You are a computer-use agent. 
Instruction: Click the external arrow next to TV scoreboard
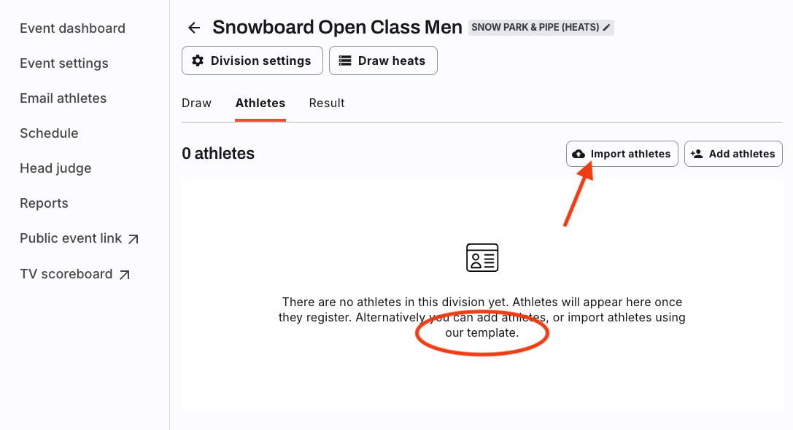[125, 274]
